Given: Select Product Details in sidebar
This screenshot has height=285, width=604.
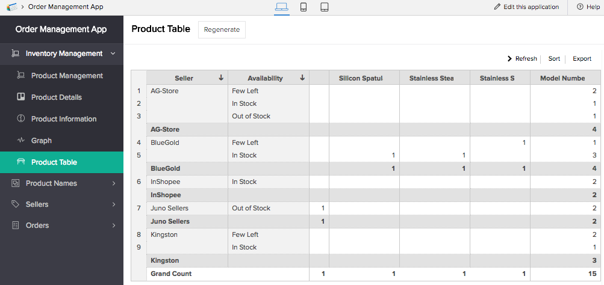Looking at the screenshot, I should click(x=57, y=97).
